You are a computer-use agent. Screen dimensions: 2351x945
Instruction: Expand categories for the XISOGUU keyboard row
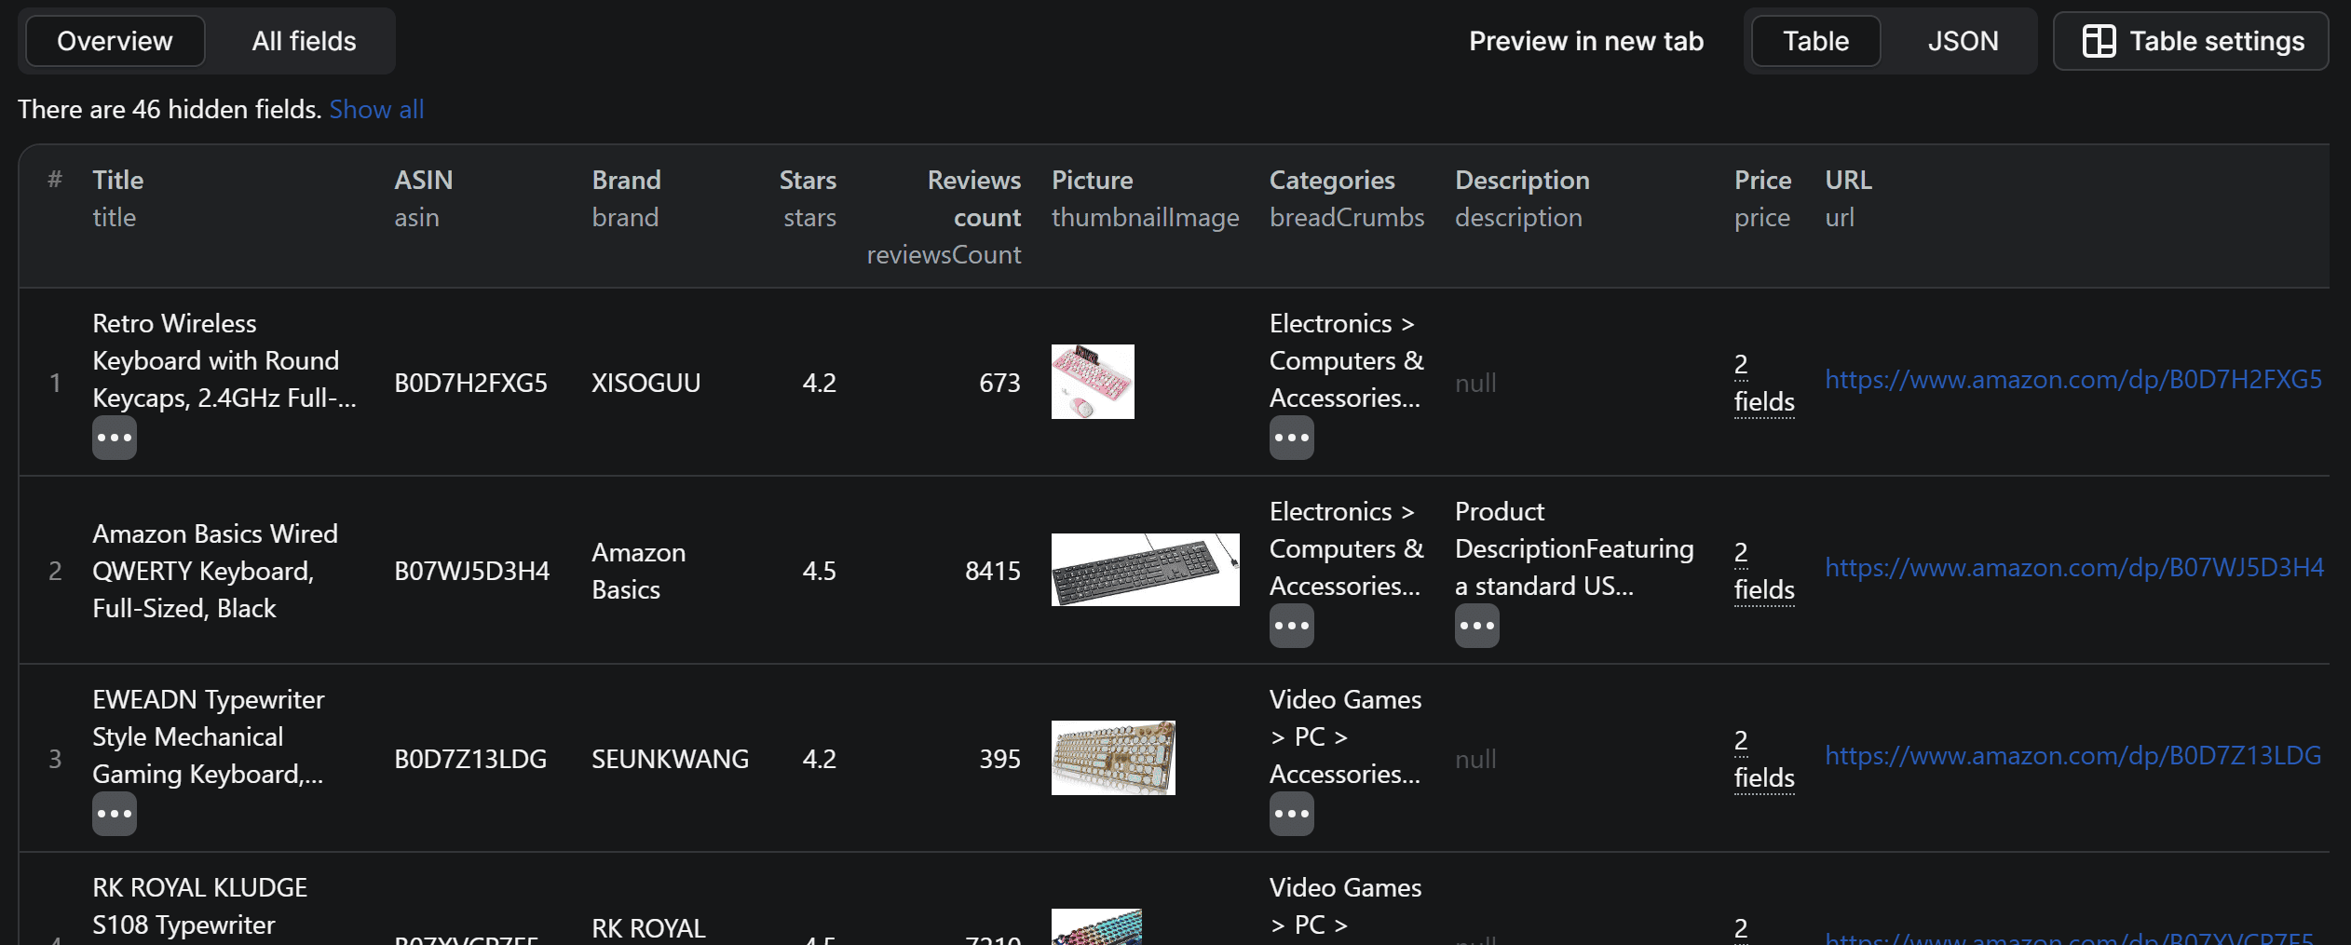pos(1292,438)
